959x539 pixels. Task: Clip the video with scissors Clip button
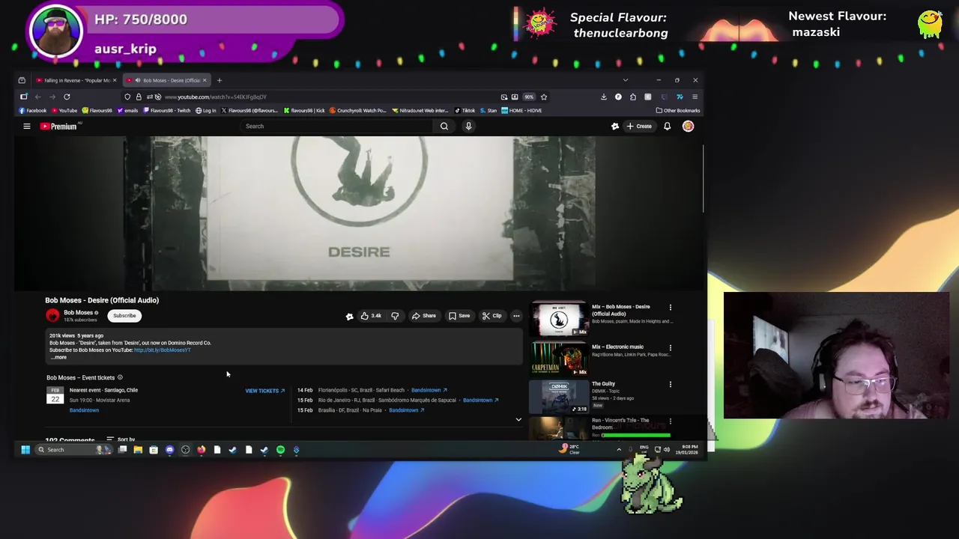tap(492, 316)
